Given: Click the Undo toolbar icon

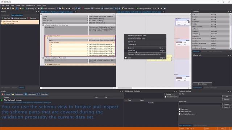Looking at the screenshot, I should (x=66, y=8).
